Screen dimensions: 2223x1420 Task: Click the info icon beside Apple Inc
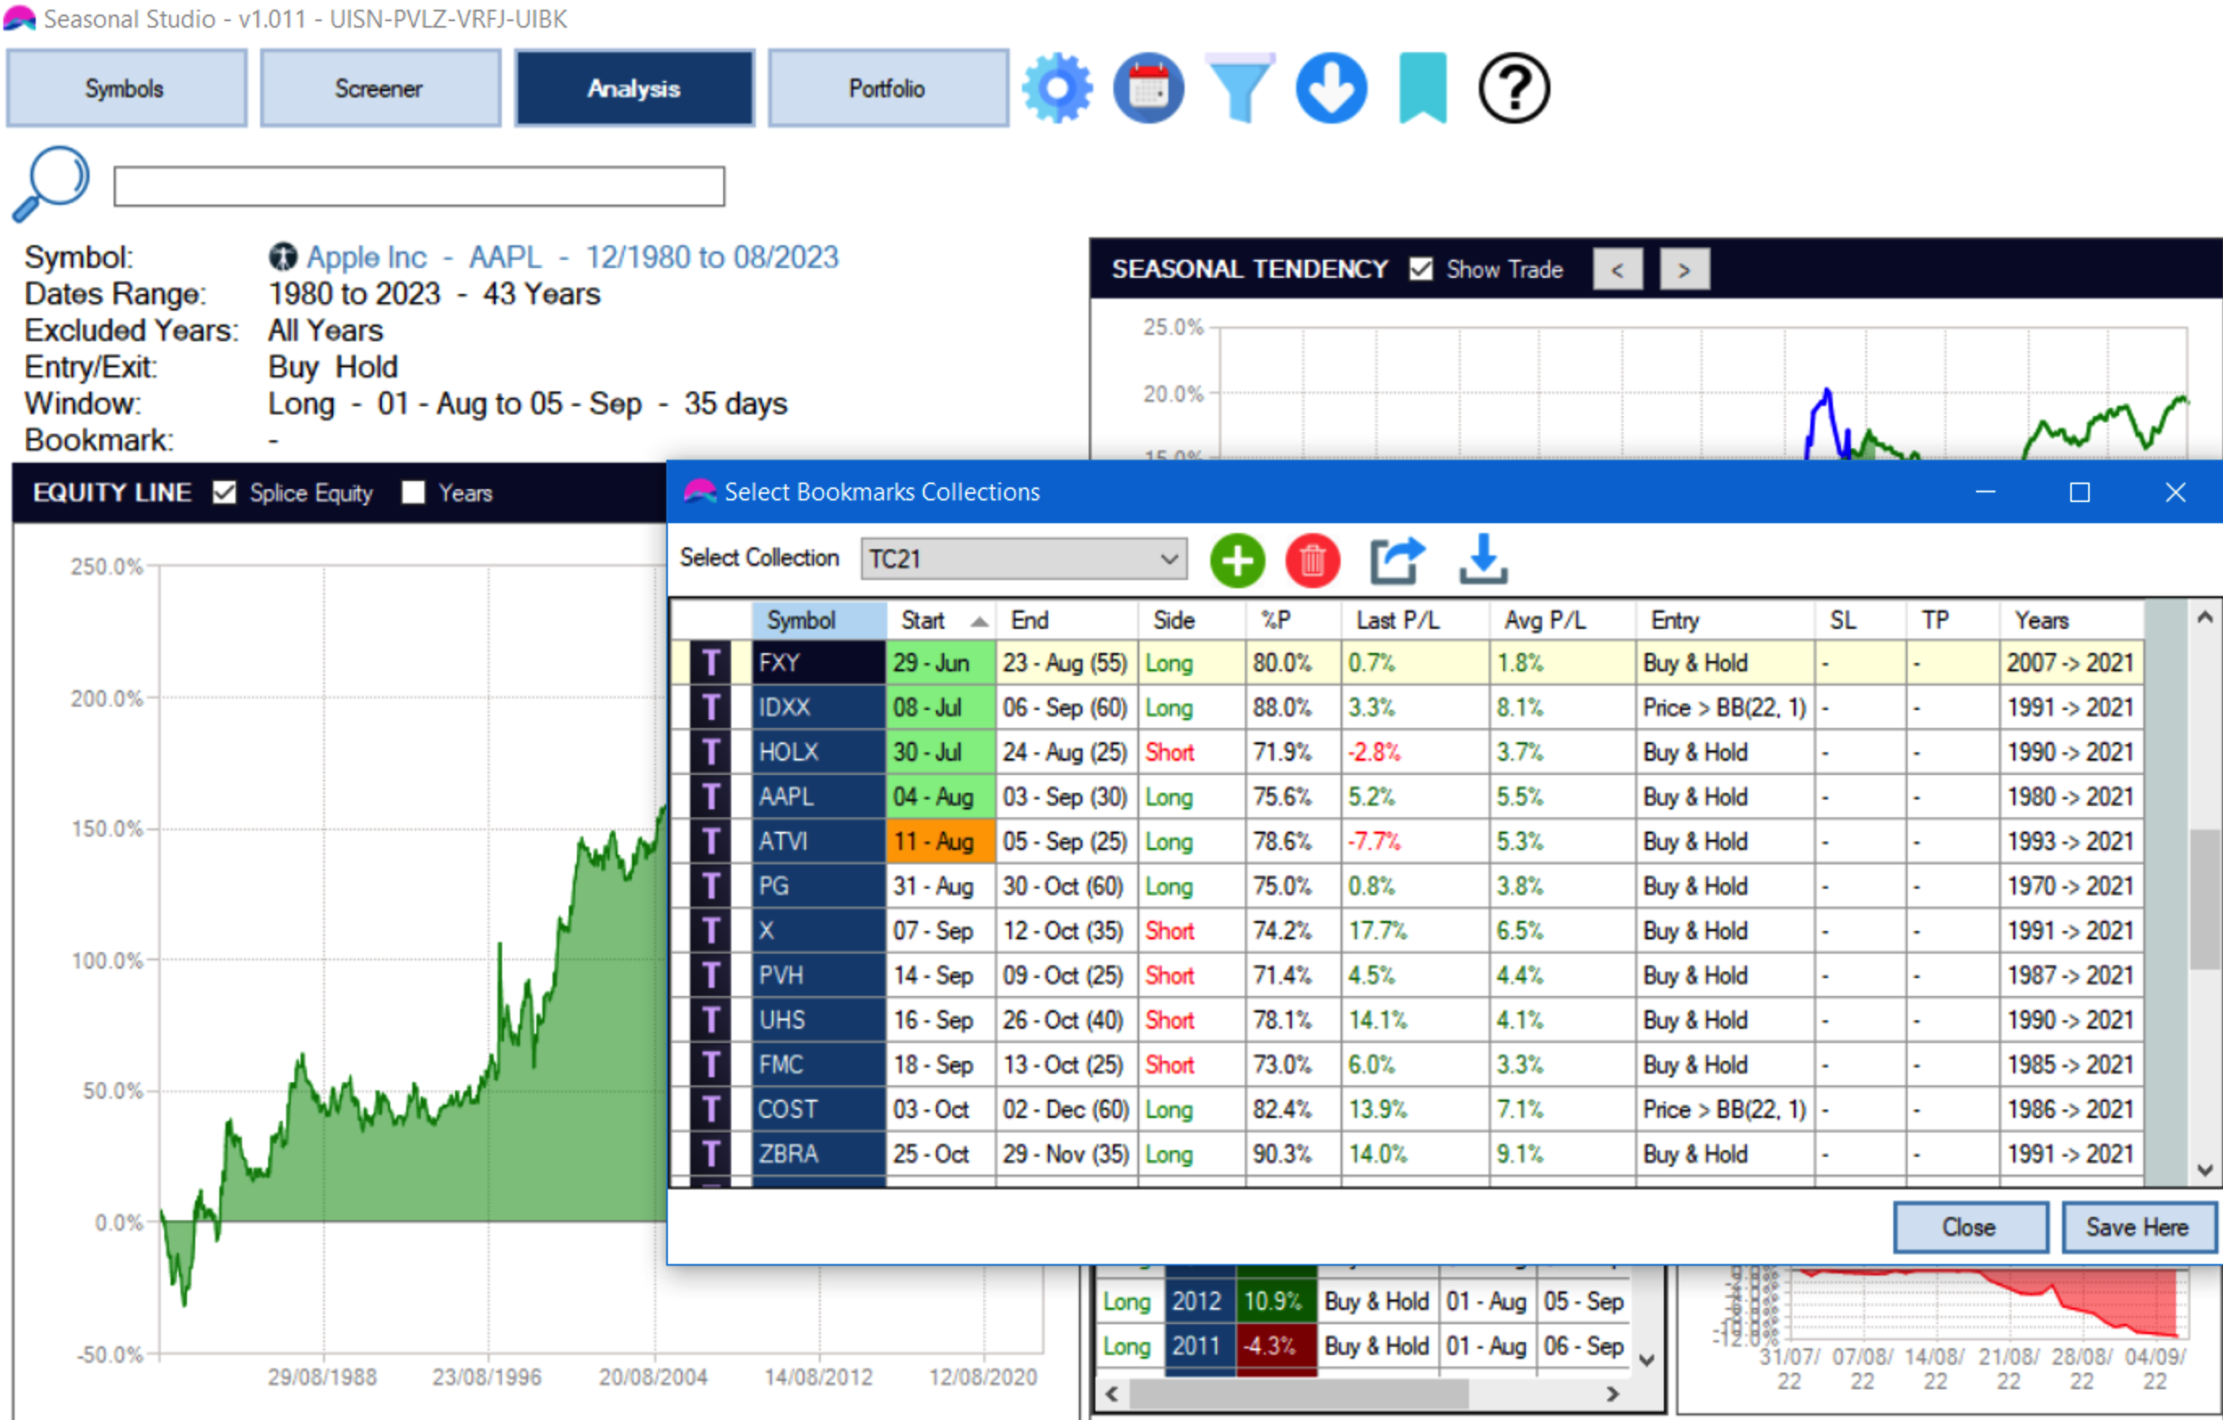283,257
